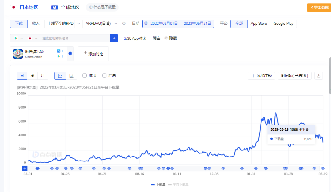Toggle the blue selection checkmark for 麻将俱乐部
The width and height of the screenshot is (331, 192).
click(x=70, y=54)
